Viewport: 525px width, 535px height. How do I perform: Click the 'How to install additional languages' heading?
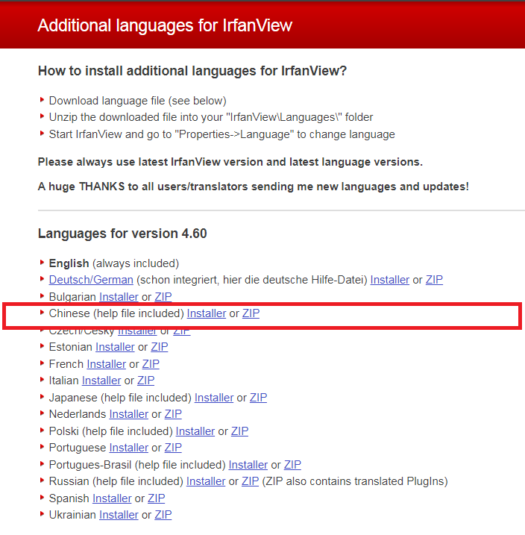[192, 71]
